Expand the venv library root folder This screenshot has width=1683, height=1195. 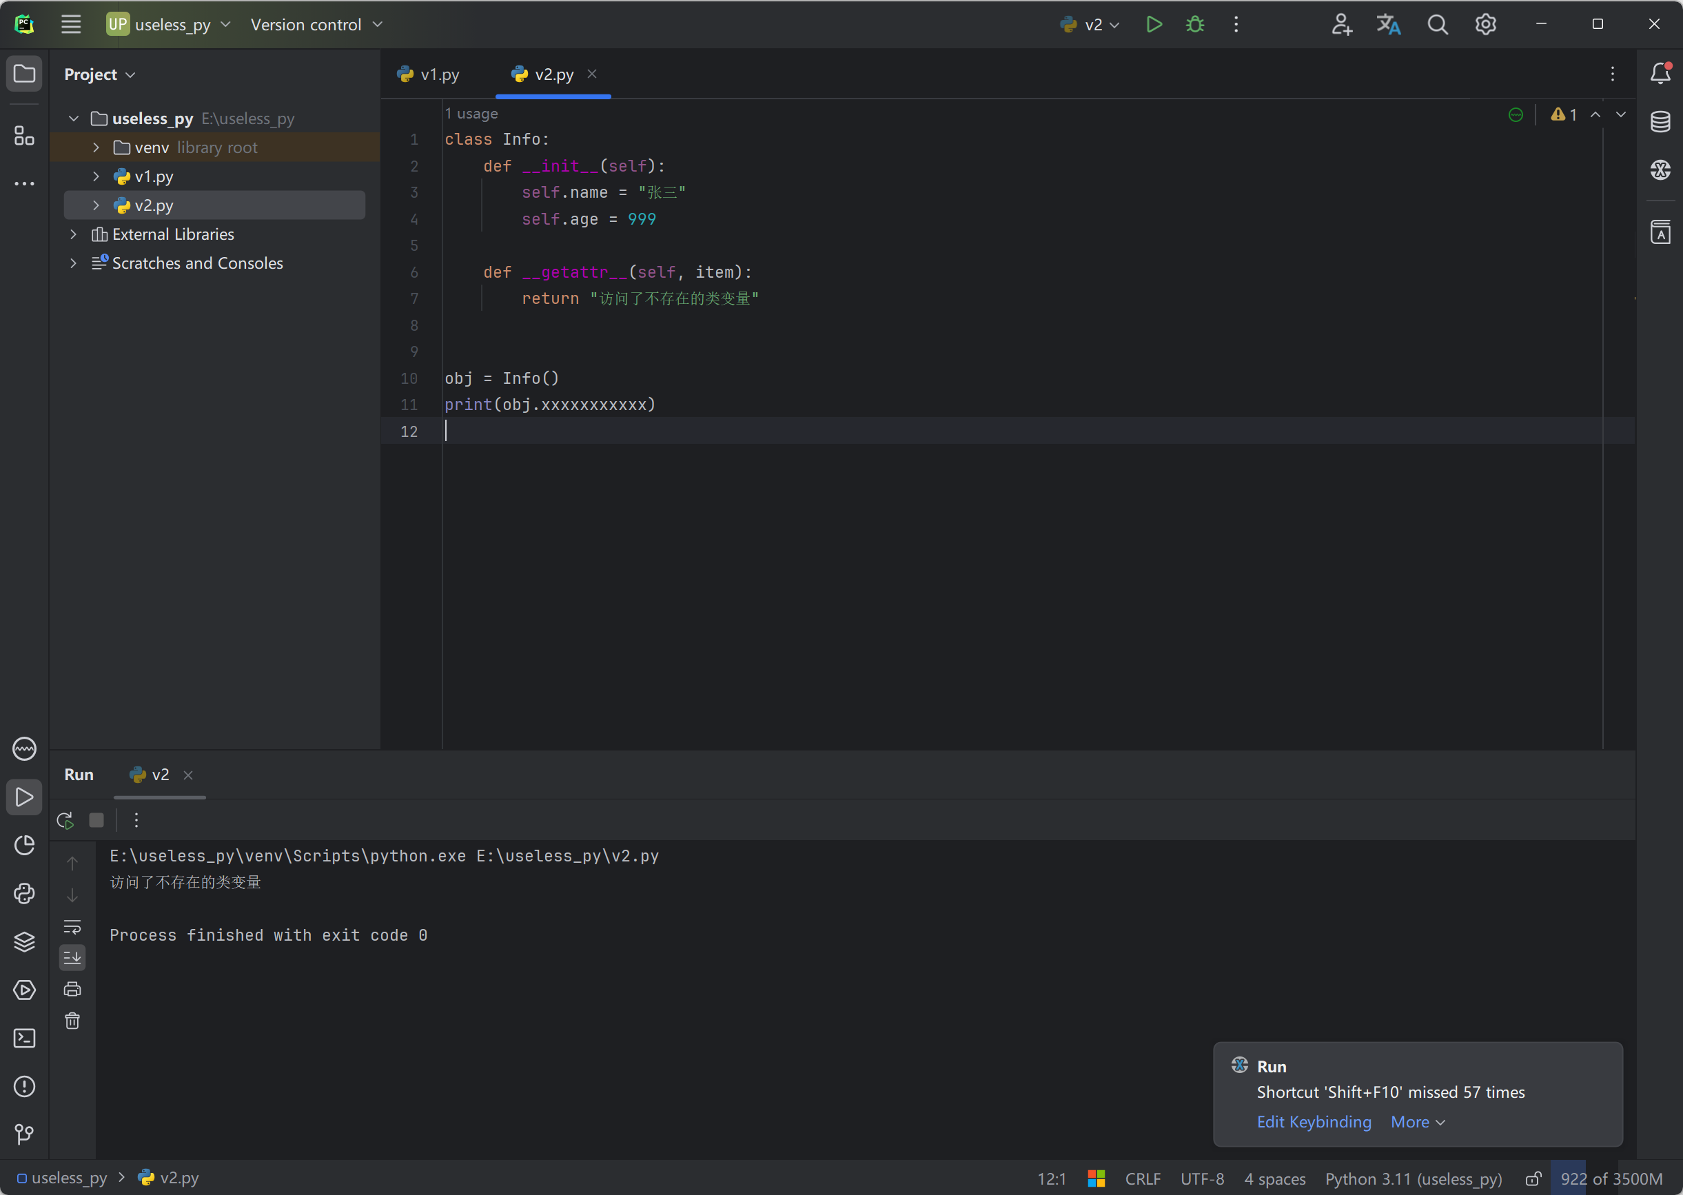point(96,147)
